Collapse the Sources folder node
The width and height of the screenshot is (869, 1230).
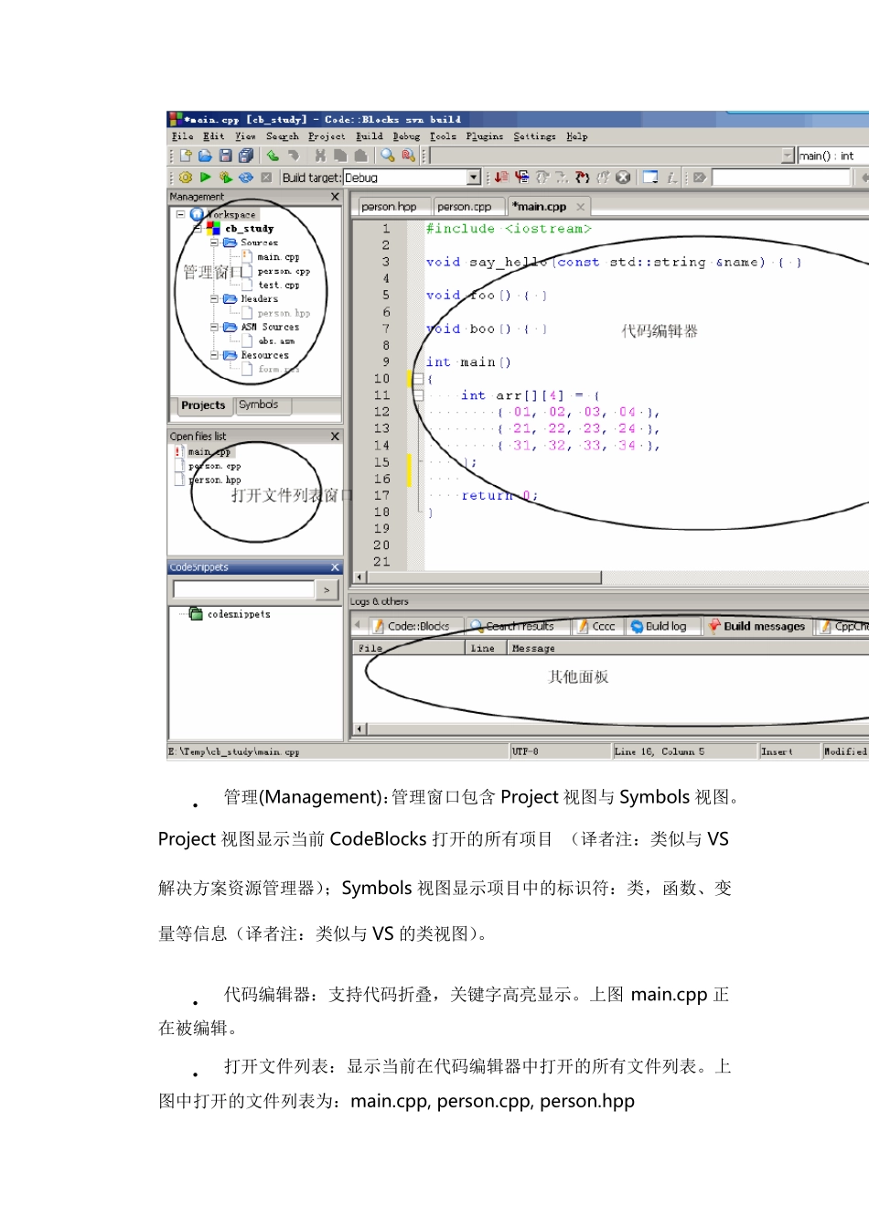coord(214,243)
